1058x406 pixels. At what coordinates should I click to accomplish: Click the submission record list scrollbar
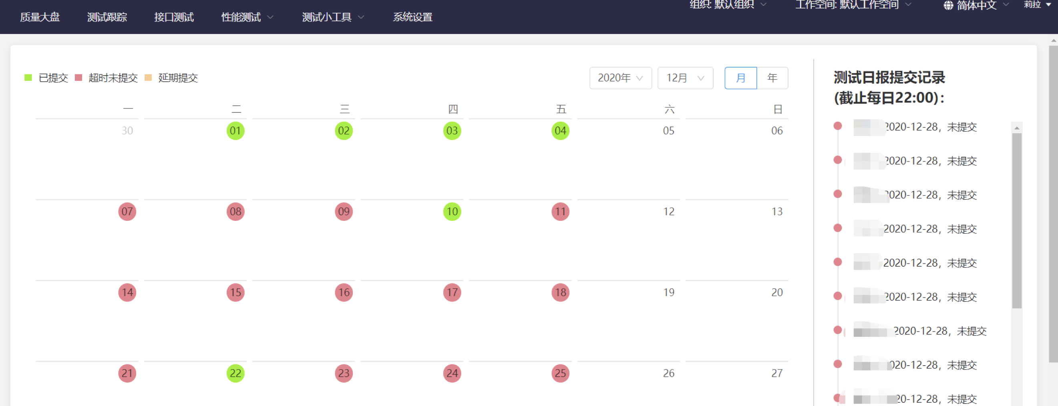point(1016,222)
